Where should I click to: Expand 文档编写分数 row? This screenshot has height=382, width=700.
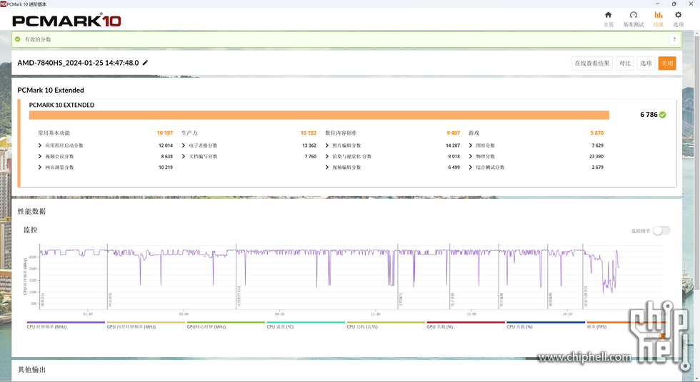coord(184,156)
